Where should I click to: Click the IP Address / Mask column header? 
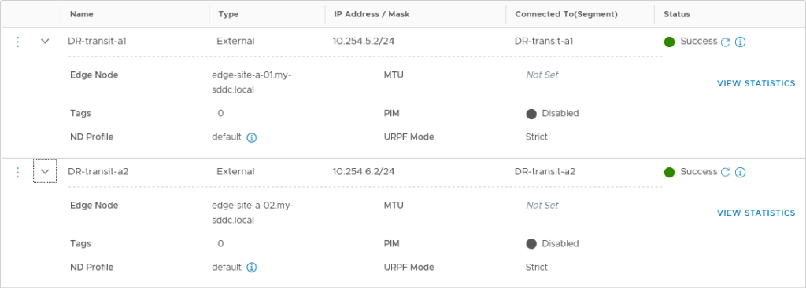point(372,14)
